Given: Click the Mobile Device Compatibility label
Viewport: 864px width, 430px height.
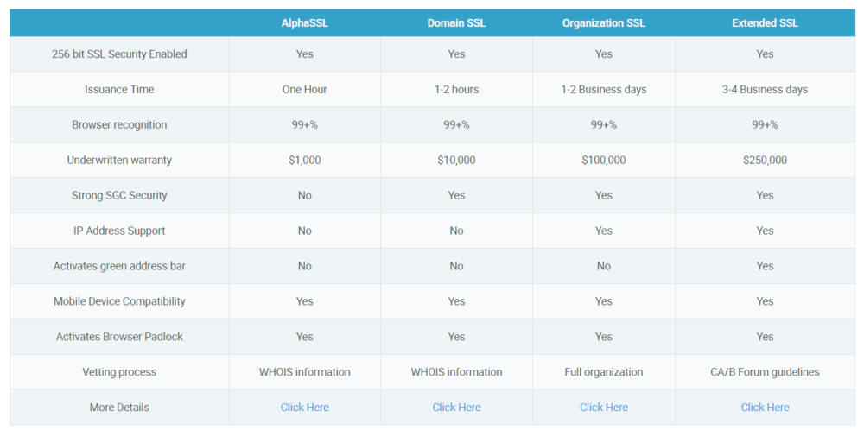Looking at the screenshot, I should [x=119, y=301].
